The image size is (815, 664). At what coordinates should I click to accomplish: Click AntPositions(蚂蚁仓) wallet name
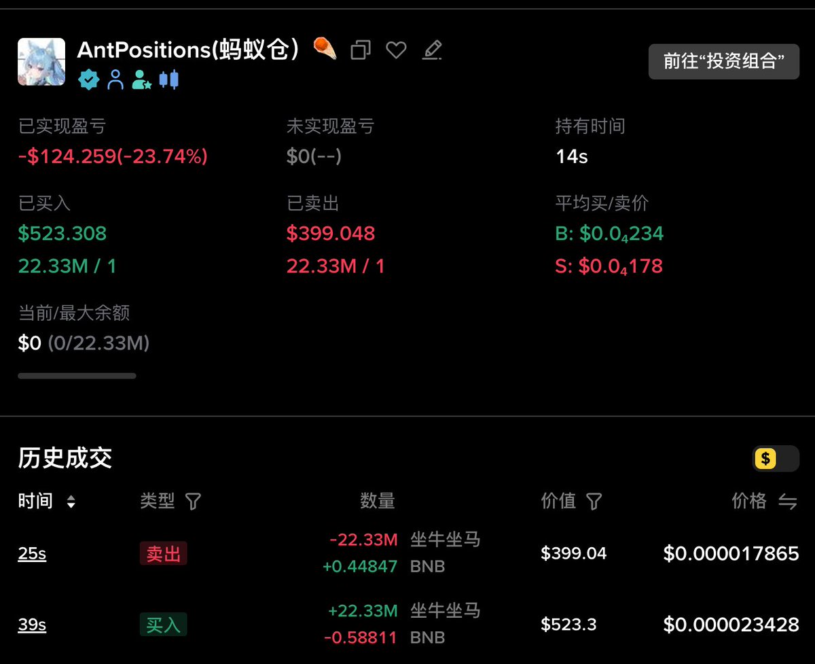[x=189, y=50]
